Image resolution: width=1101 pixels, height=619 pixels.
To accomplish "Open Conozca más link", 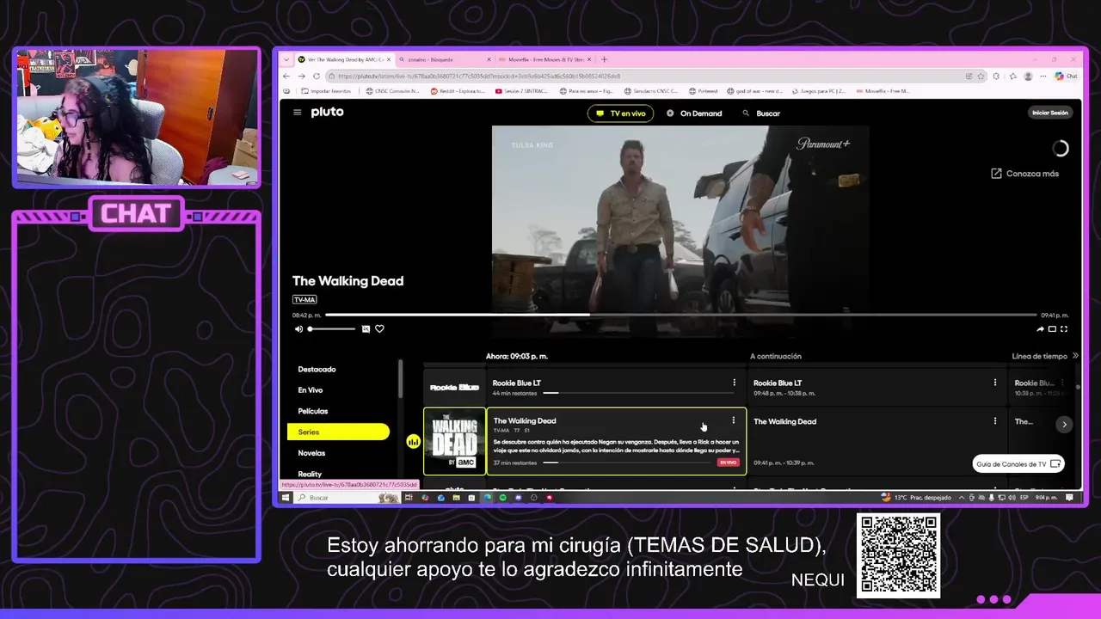I will coord(1025,174).
